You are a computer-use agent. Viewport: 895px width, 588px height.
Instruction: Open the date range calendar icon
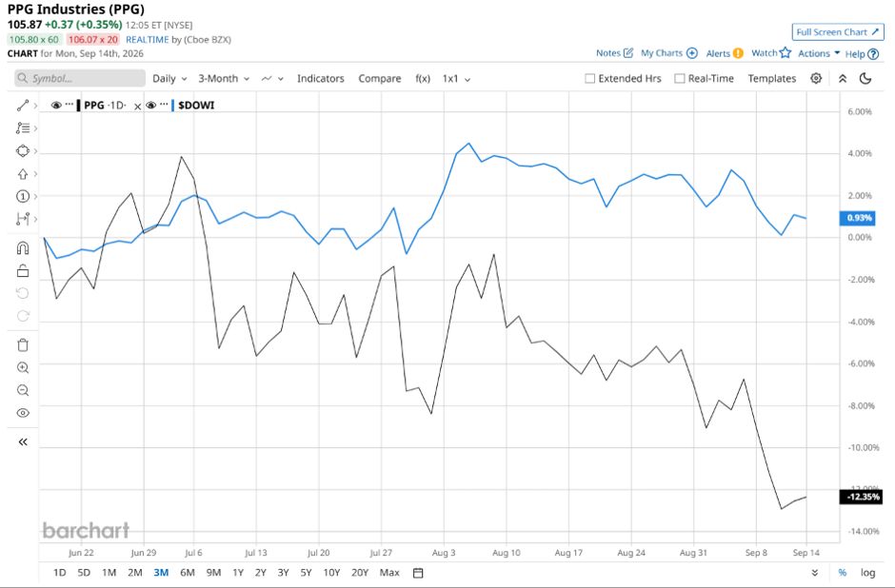pos(418,573)
